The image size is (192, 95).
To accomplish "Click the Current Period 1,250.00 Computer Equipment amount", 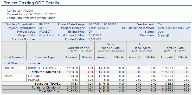I will (72, 68).
